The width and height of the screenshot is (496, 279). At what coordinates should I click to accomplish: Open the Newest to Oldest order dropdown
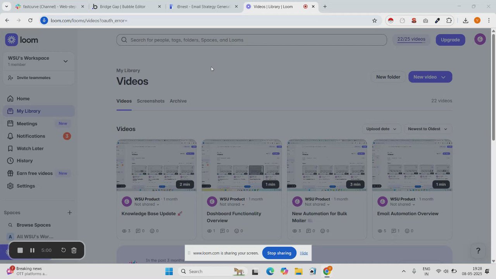[x=428, y=129]
